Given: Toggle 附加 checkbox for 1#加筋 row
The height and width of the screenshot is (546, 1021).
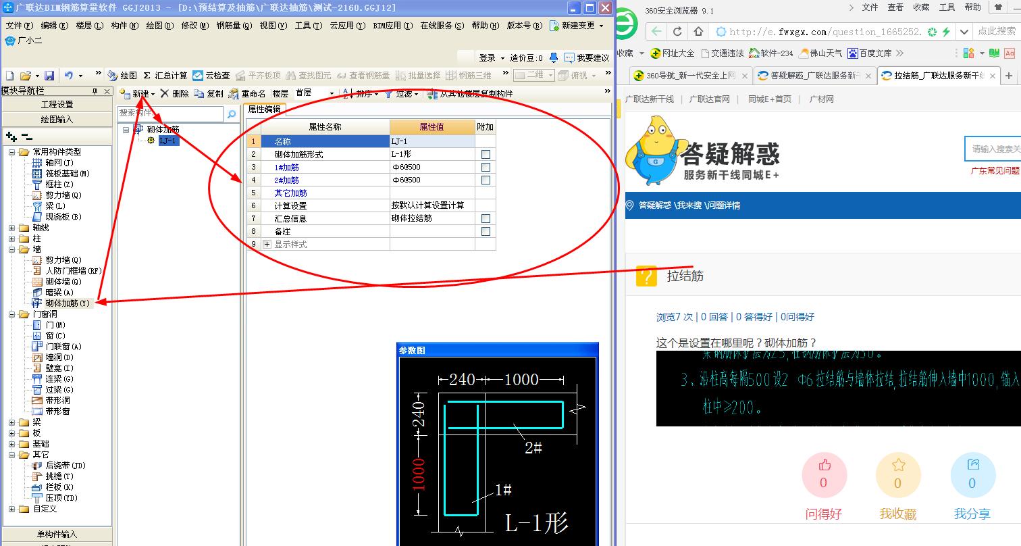Looking at the screenshot, I should [x=486, y=168].
